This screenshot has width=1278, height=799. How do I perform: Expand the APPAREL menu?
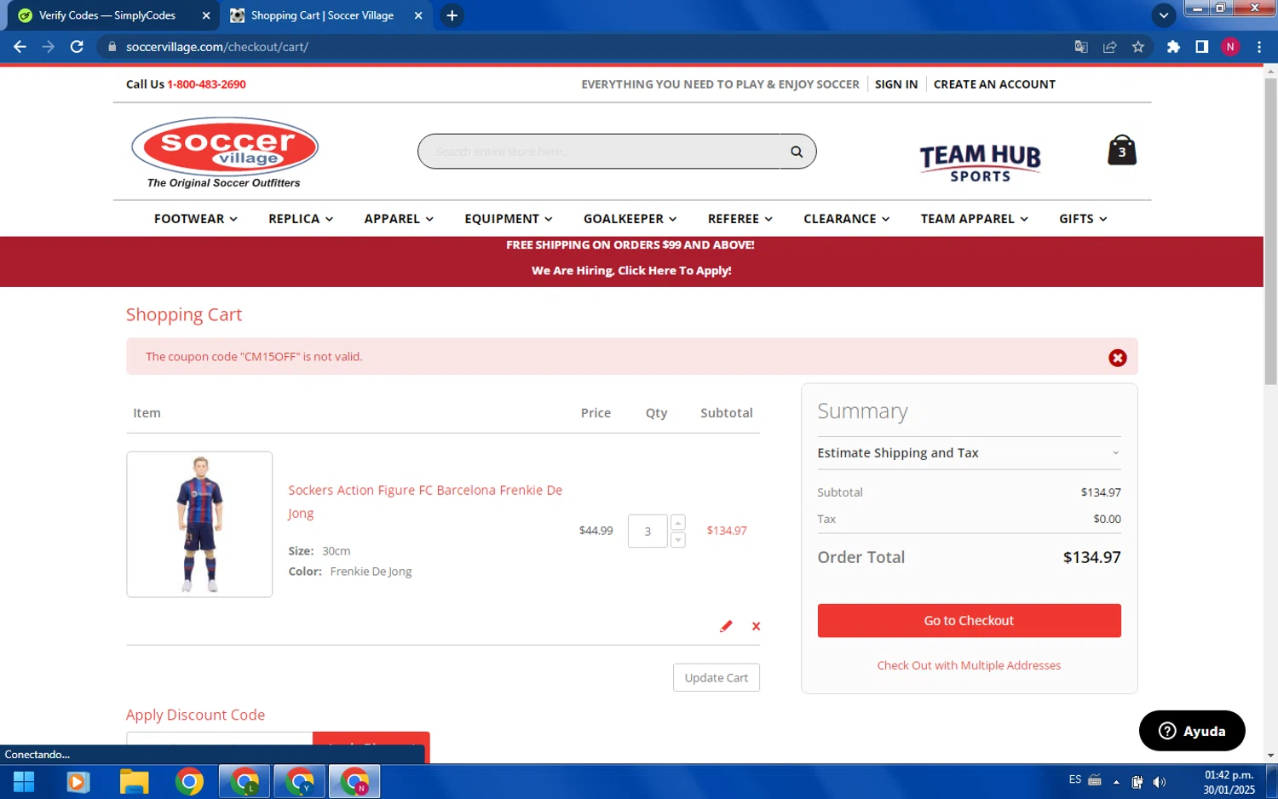point(399,219)
